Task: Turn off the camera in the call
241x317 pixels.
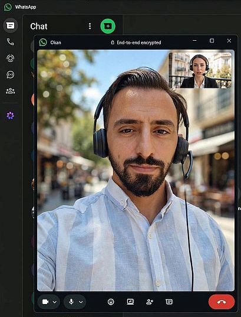Action: (x=45, y=302)
